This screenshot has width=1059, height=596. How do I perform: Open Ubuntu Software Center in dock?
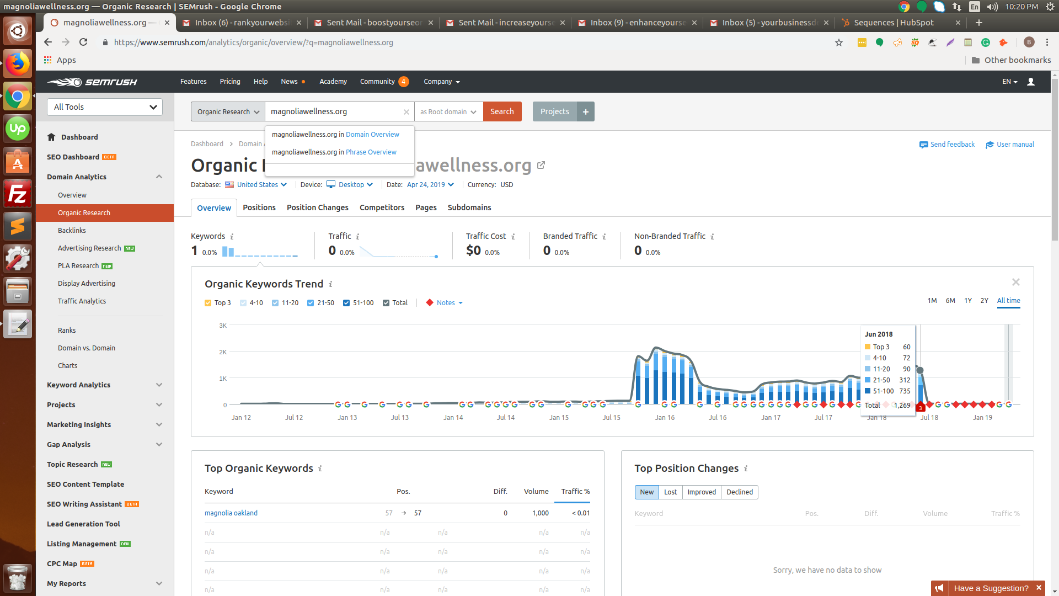tap(18, 162)
